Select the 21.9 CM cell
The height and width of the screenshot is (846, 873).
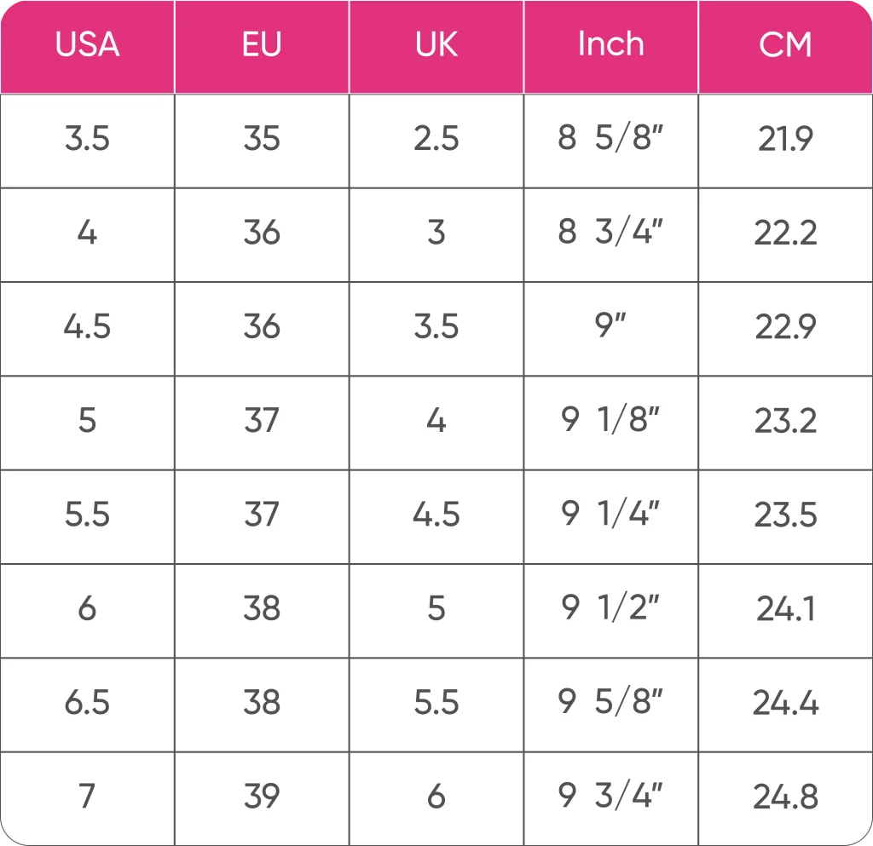[785, 139]
